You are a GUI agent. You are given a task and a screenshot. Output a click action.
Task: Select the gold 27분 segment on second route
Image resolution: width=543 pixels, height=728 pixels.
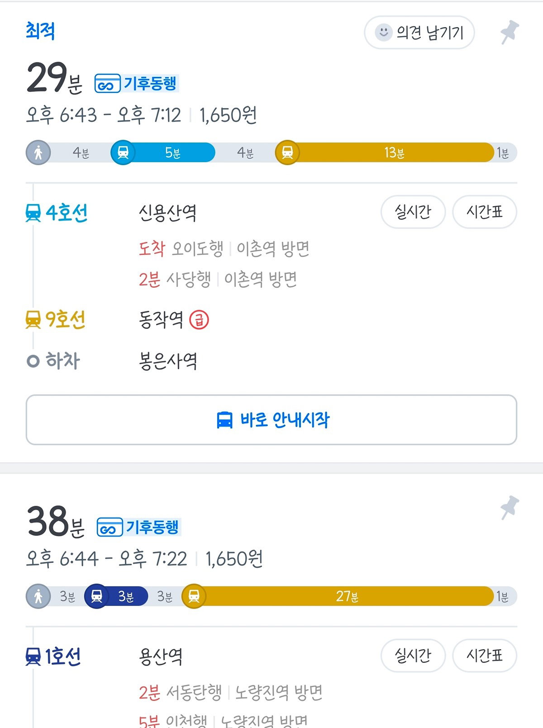click(338, 596)
